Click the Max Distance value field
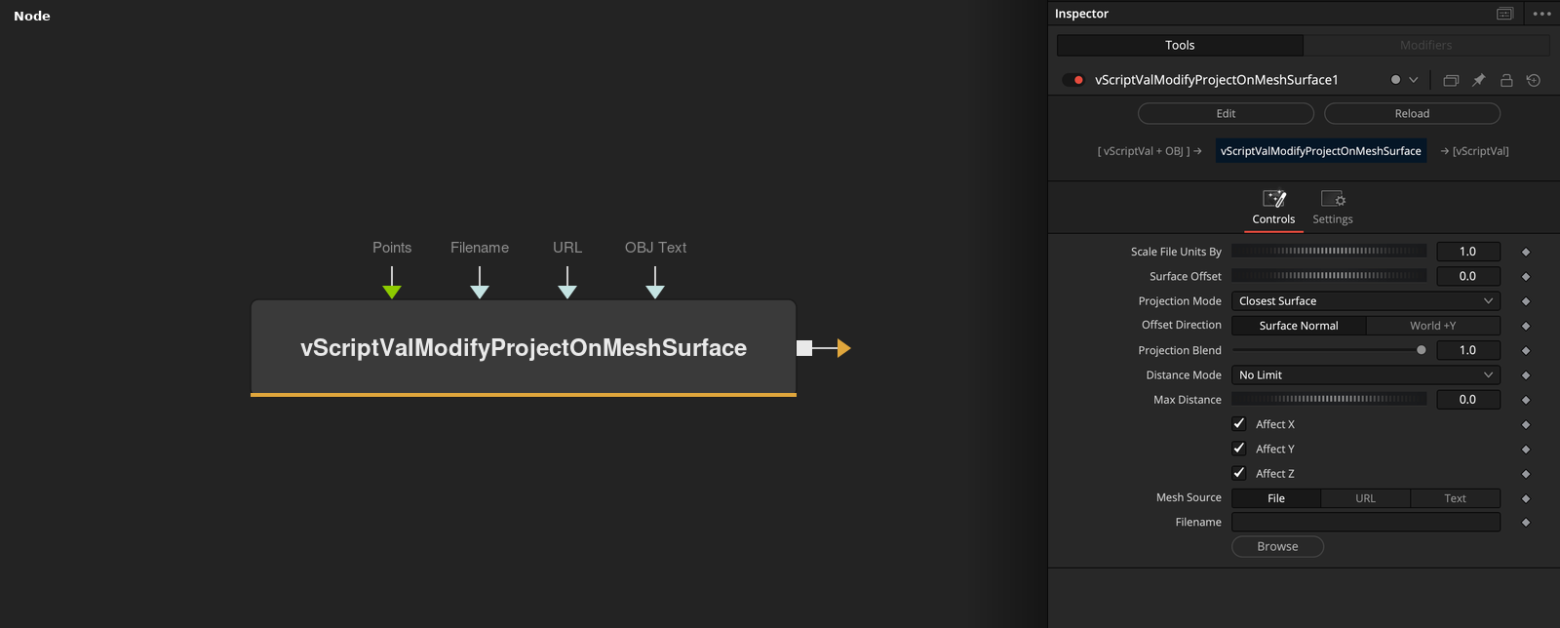1560x628 pixels. 1467,399
